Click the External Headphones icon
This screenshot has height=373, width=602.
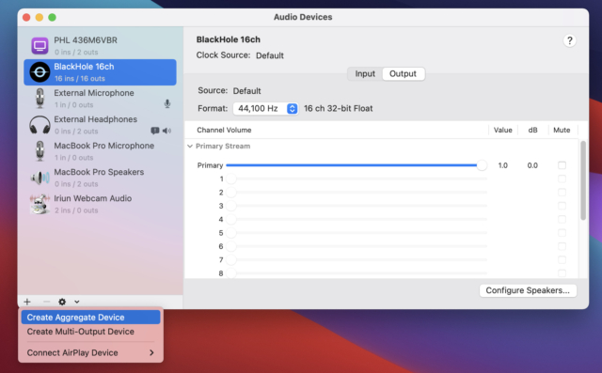(x=40, y=125)
